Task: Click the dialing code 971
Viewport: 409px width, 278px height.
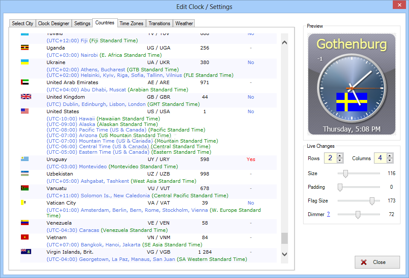Action: (204, 82)
